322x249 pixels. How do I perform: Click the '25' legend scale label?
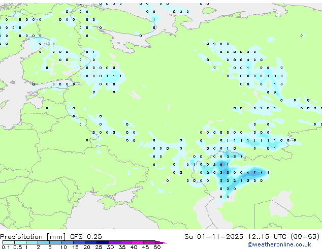coord(99,247)
